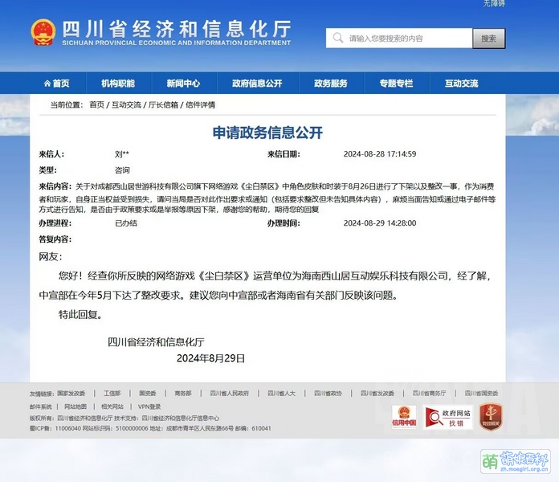Viewport: 559px width, 482px height.
Task: Open the 机构职能 menu item
Action: click(x=118, y=84)
